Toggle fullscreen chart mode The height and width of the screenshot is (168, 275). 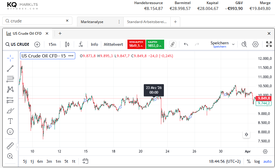(269, 44)
